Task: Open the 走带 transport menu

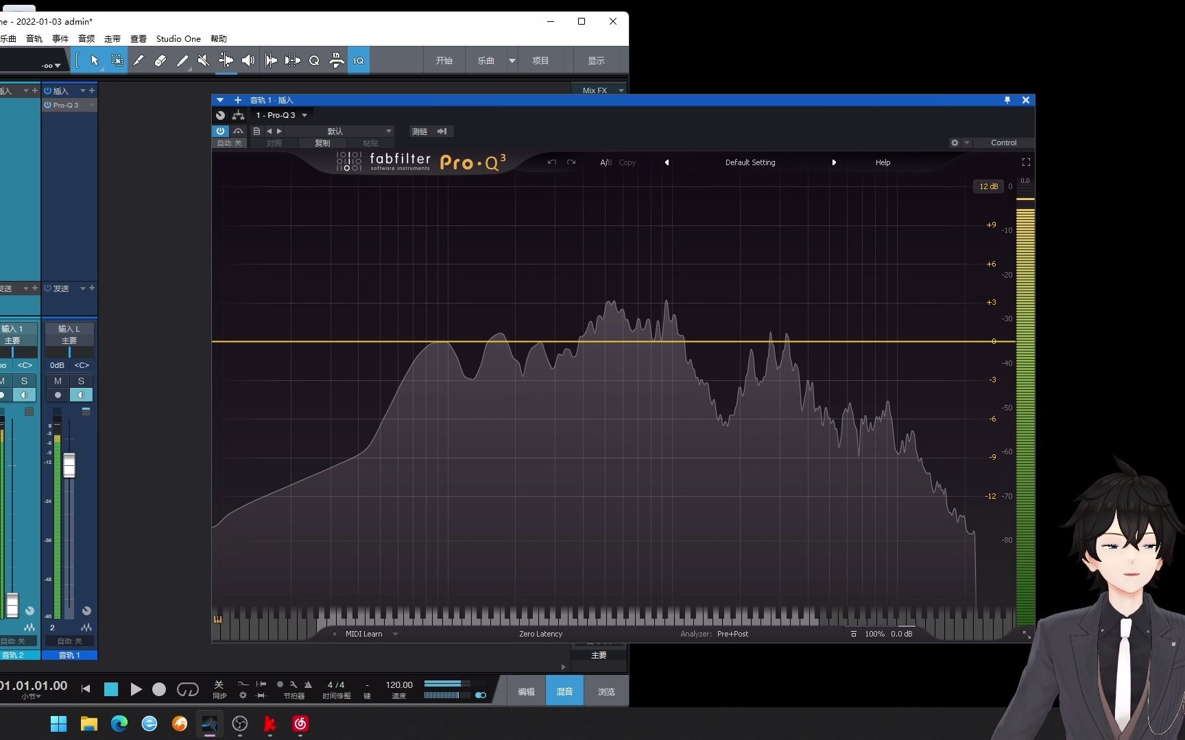Action: [x=112, y=38]
